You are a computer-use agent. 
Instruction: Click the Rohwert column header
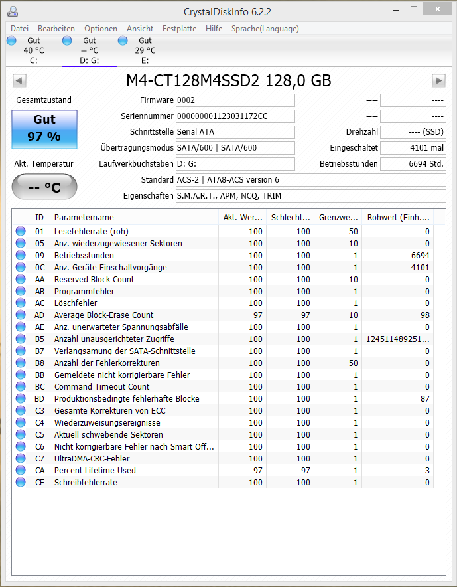coord(398,218)
